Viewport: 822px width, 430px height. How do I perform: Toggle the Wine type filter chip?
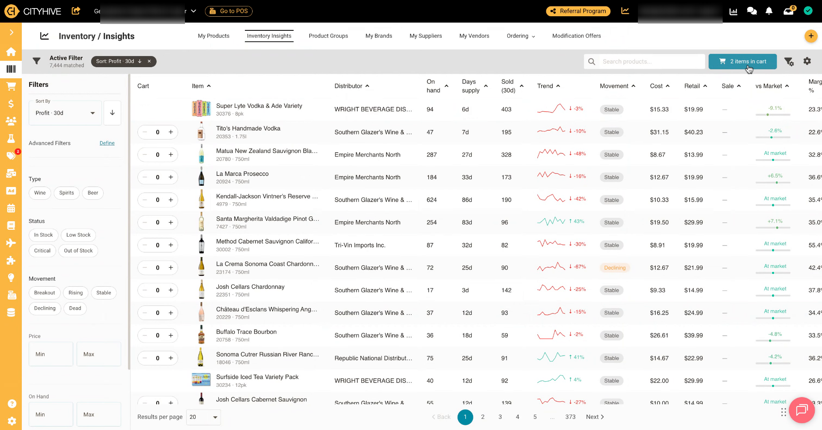coord(40,193)
